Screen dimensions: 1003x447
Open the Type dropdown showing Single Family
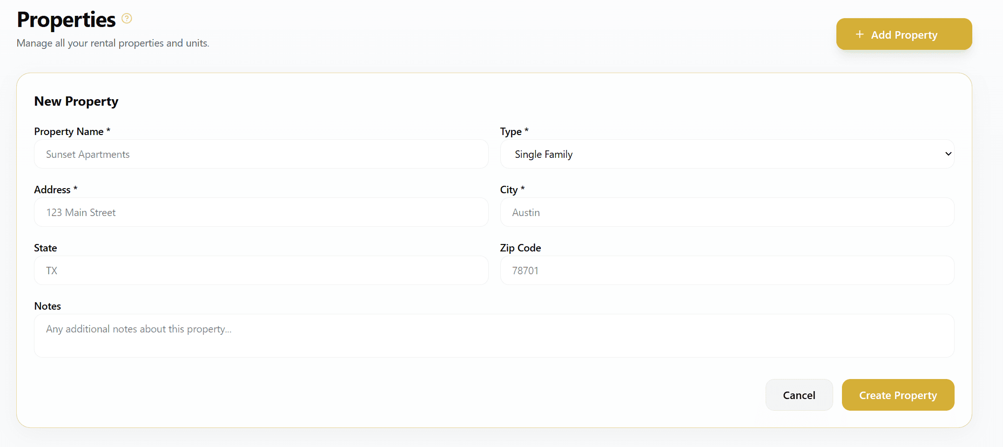coord(727,154)
